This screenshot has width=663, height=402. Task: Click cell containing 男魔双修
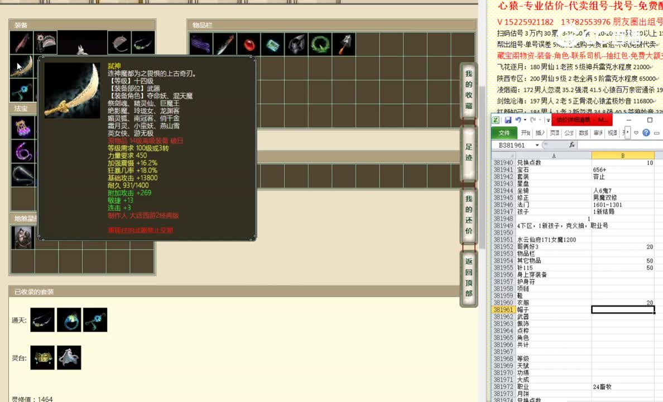point(623,198)
